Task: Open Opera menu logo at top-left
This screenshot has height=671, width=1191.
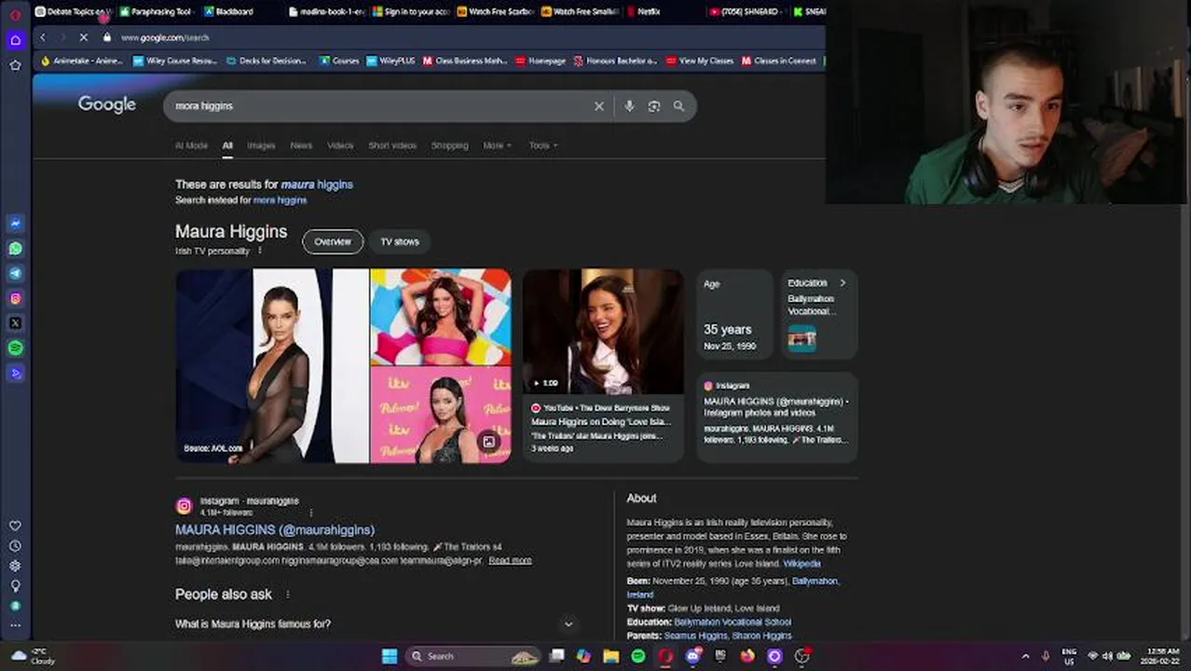Action: coord(15,14)
